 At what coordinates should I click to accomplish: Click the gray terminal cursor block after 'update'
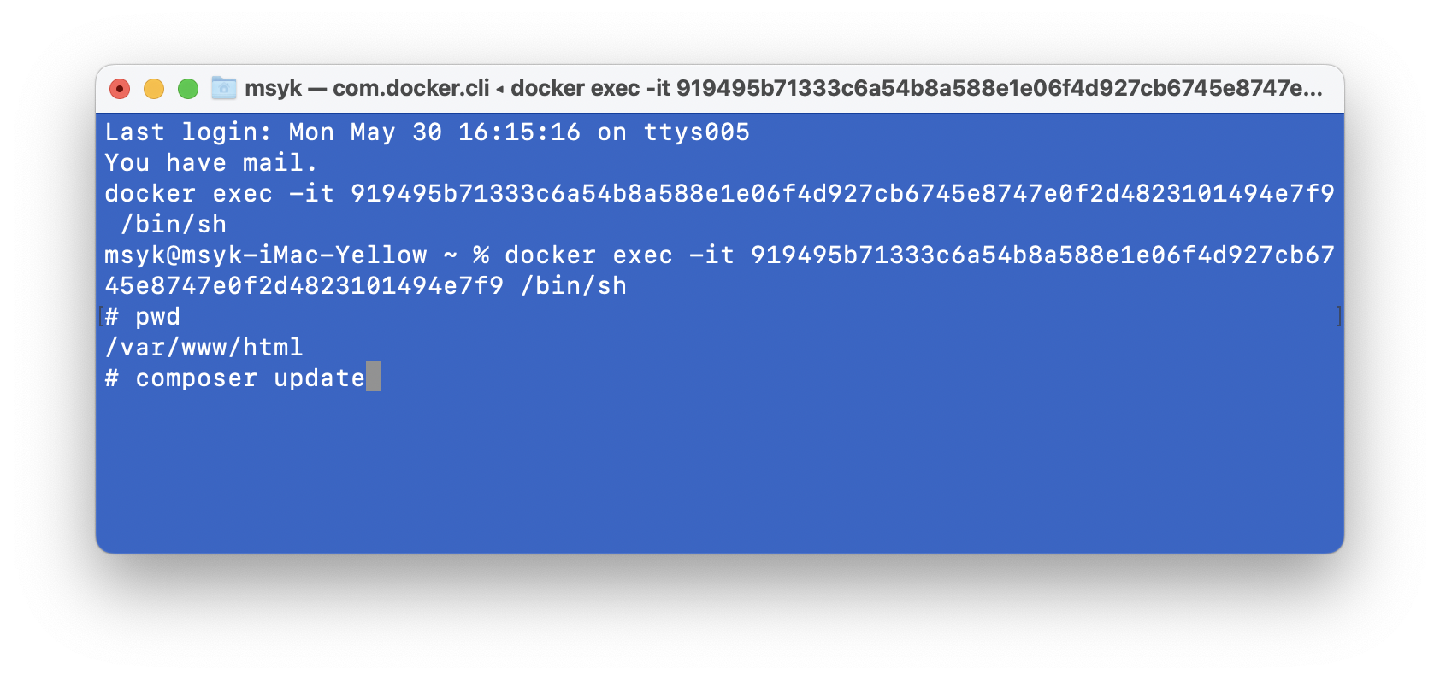374,377
